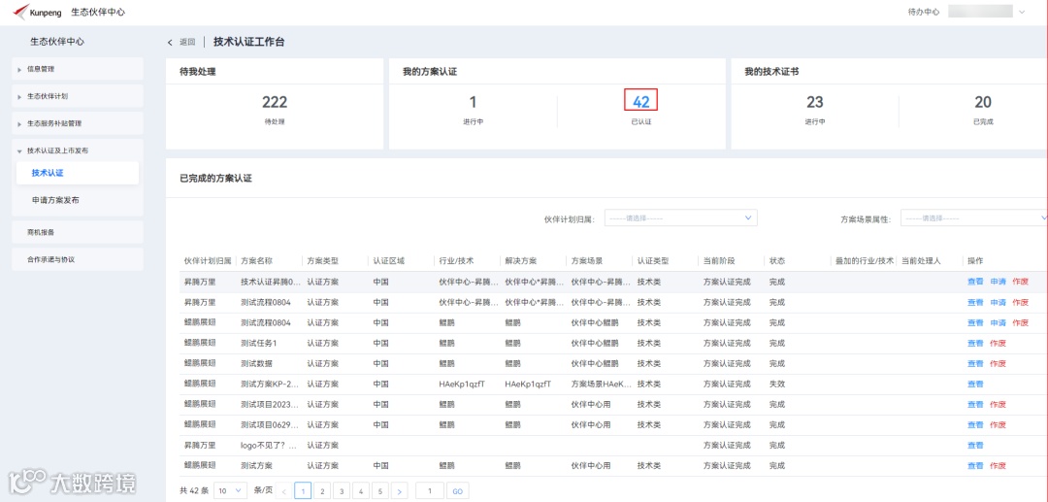Click the 生态伙伴中心 header title
The image size is (1048, 502).
coord(98,12)
